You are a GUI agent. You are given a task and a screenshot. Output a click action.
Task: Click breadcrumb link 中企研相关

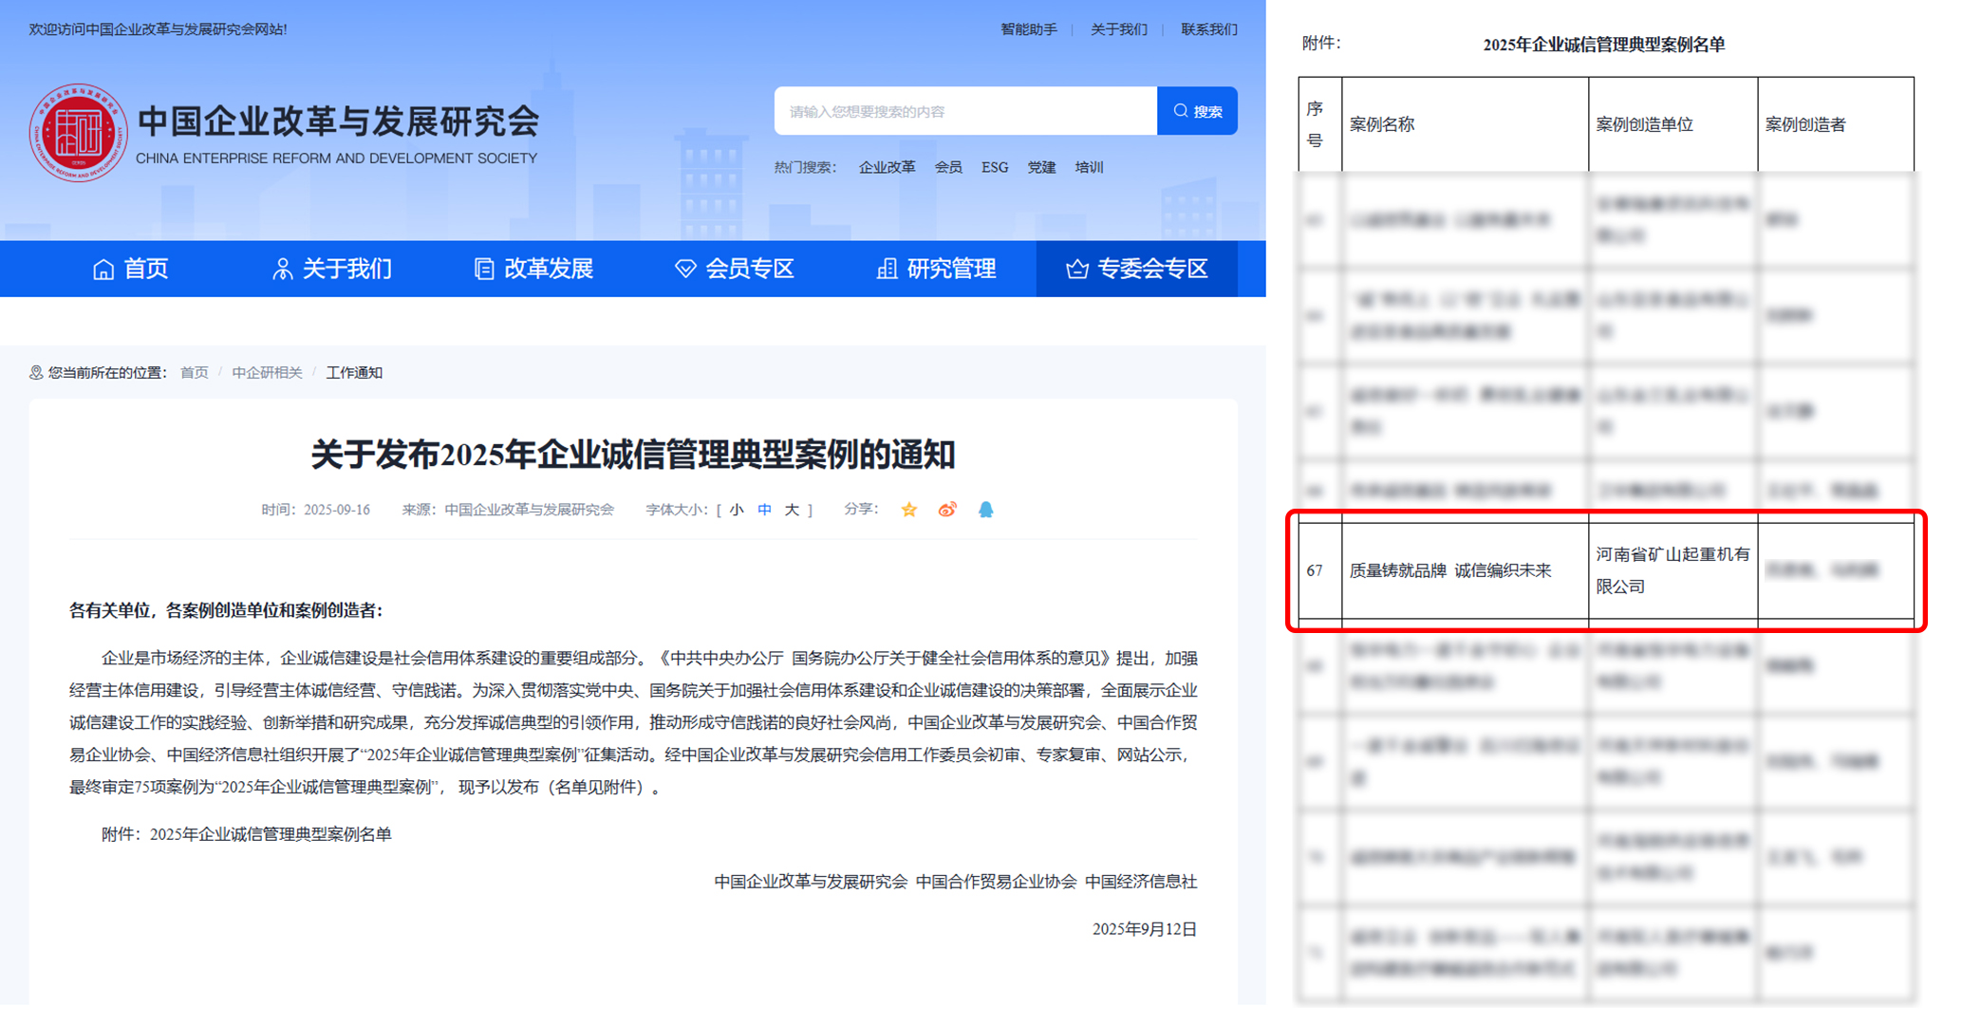pos(267,372)
